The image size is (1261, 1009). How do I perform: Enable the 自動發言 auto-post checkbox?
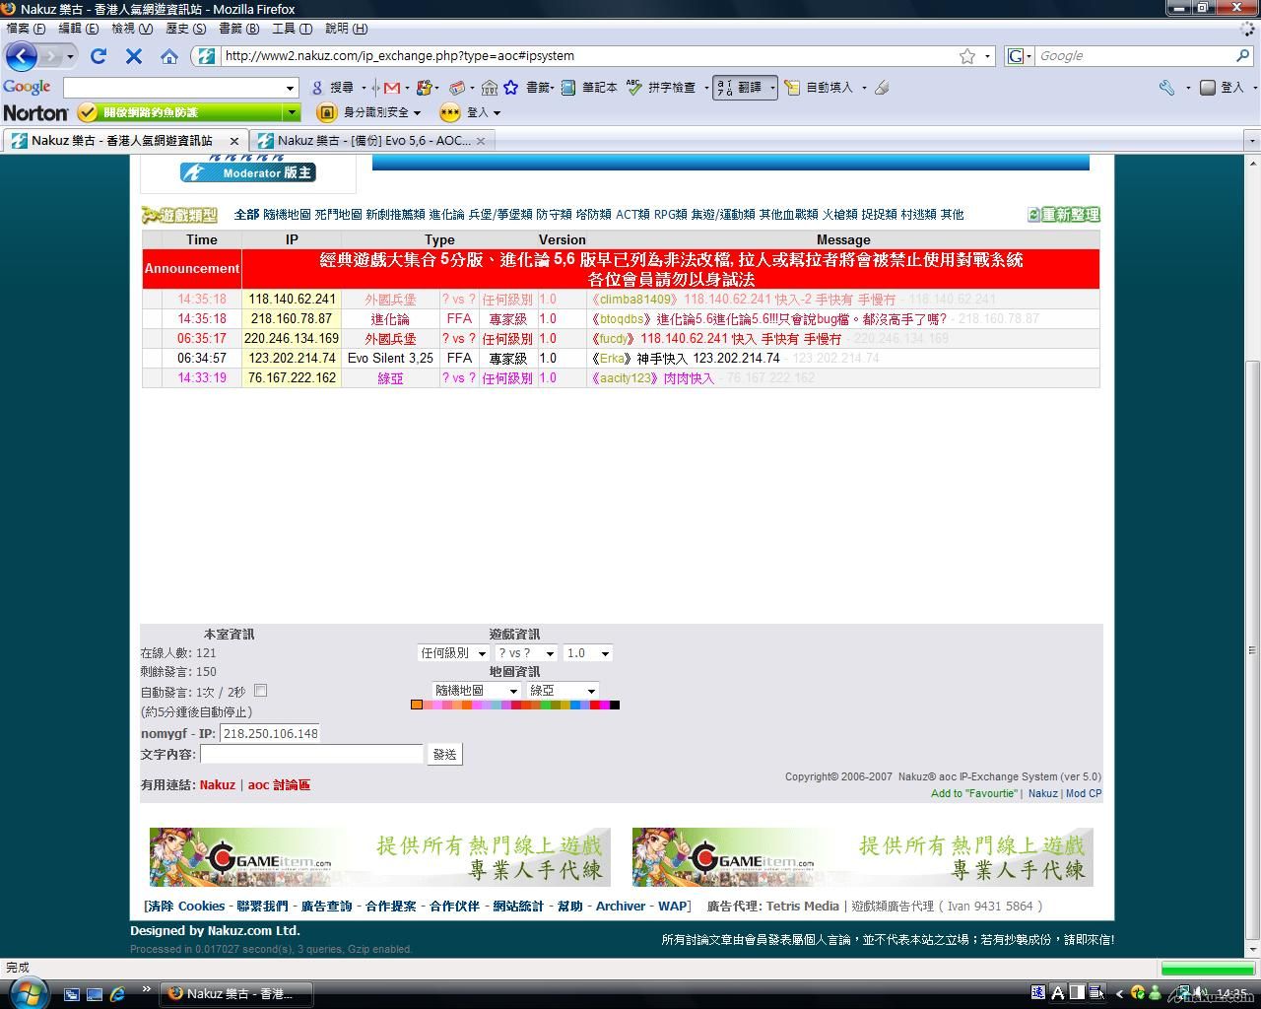pos(260,691)
